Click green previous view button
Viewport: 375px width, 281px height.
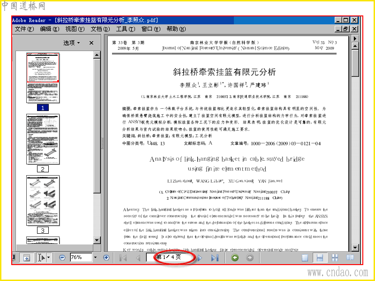235,258
